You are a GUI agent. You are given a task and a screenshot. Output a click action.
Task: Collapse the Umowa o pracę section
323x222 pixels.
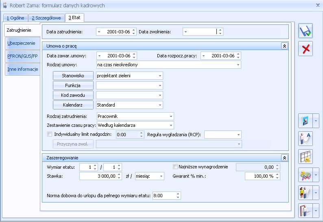[284, 46]
